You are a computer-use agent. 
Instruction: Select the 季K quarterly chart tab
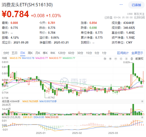click(x=45, y=53)
